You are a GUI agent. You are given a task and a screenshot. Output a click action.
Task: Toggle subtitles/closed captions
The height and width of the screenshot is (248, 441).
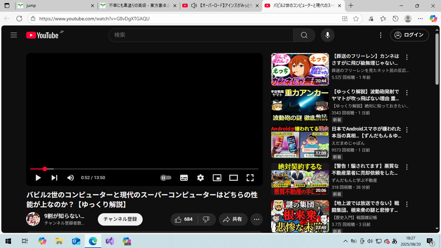tap(184, 178)
